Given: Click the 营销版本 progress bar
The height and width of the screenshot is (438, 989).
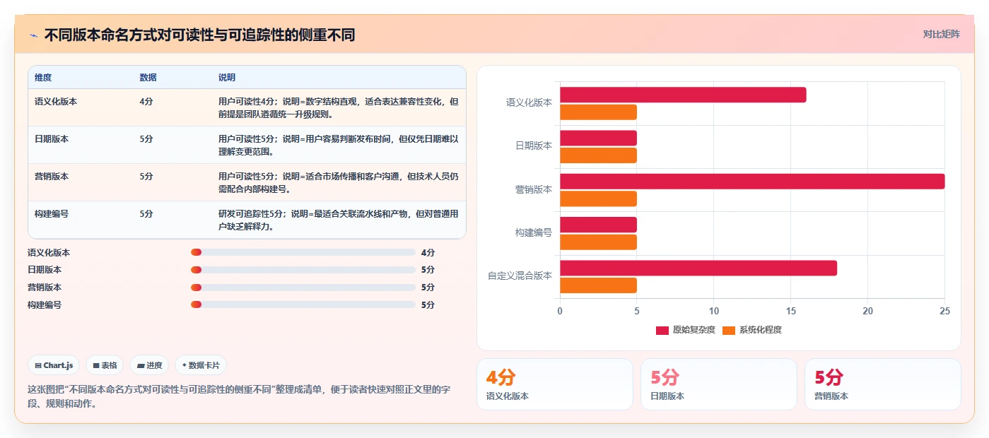Looking at the screenshot, I should tap(303, 288).
